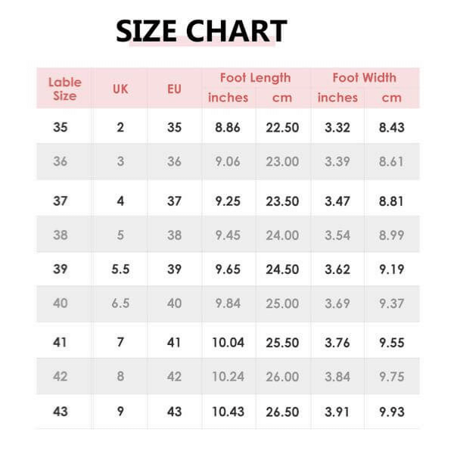The width and height of the screenshot is (454, 454).
Task: Click the 9.93 cm foot width cell
Action: coord(391,412)
